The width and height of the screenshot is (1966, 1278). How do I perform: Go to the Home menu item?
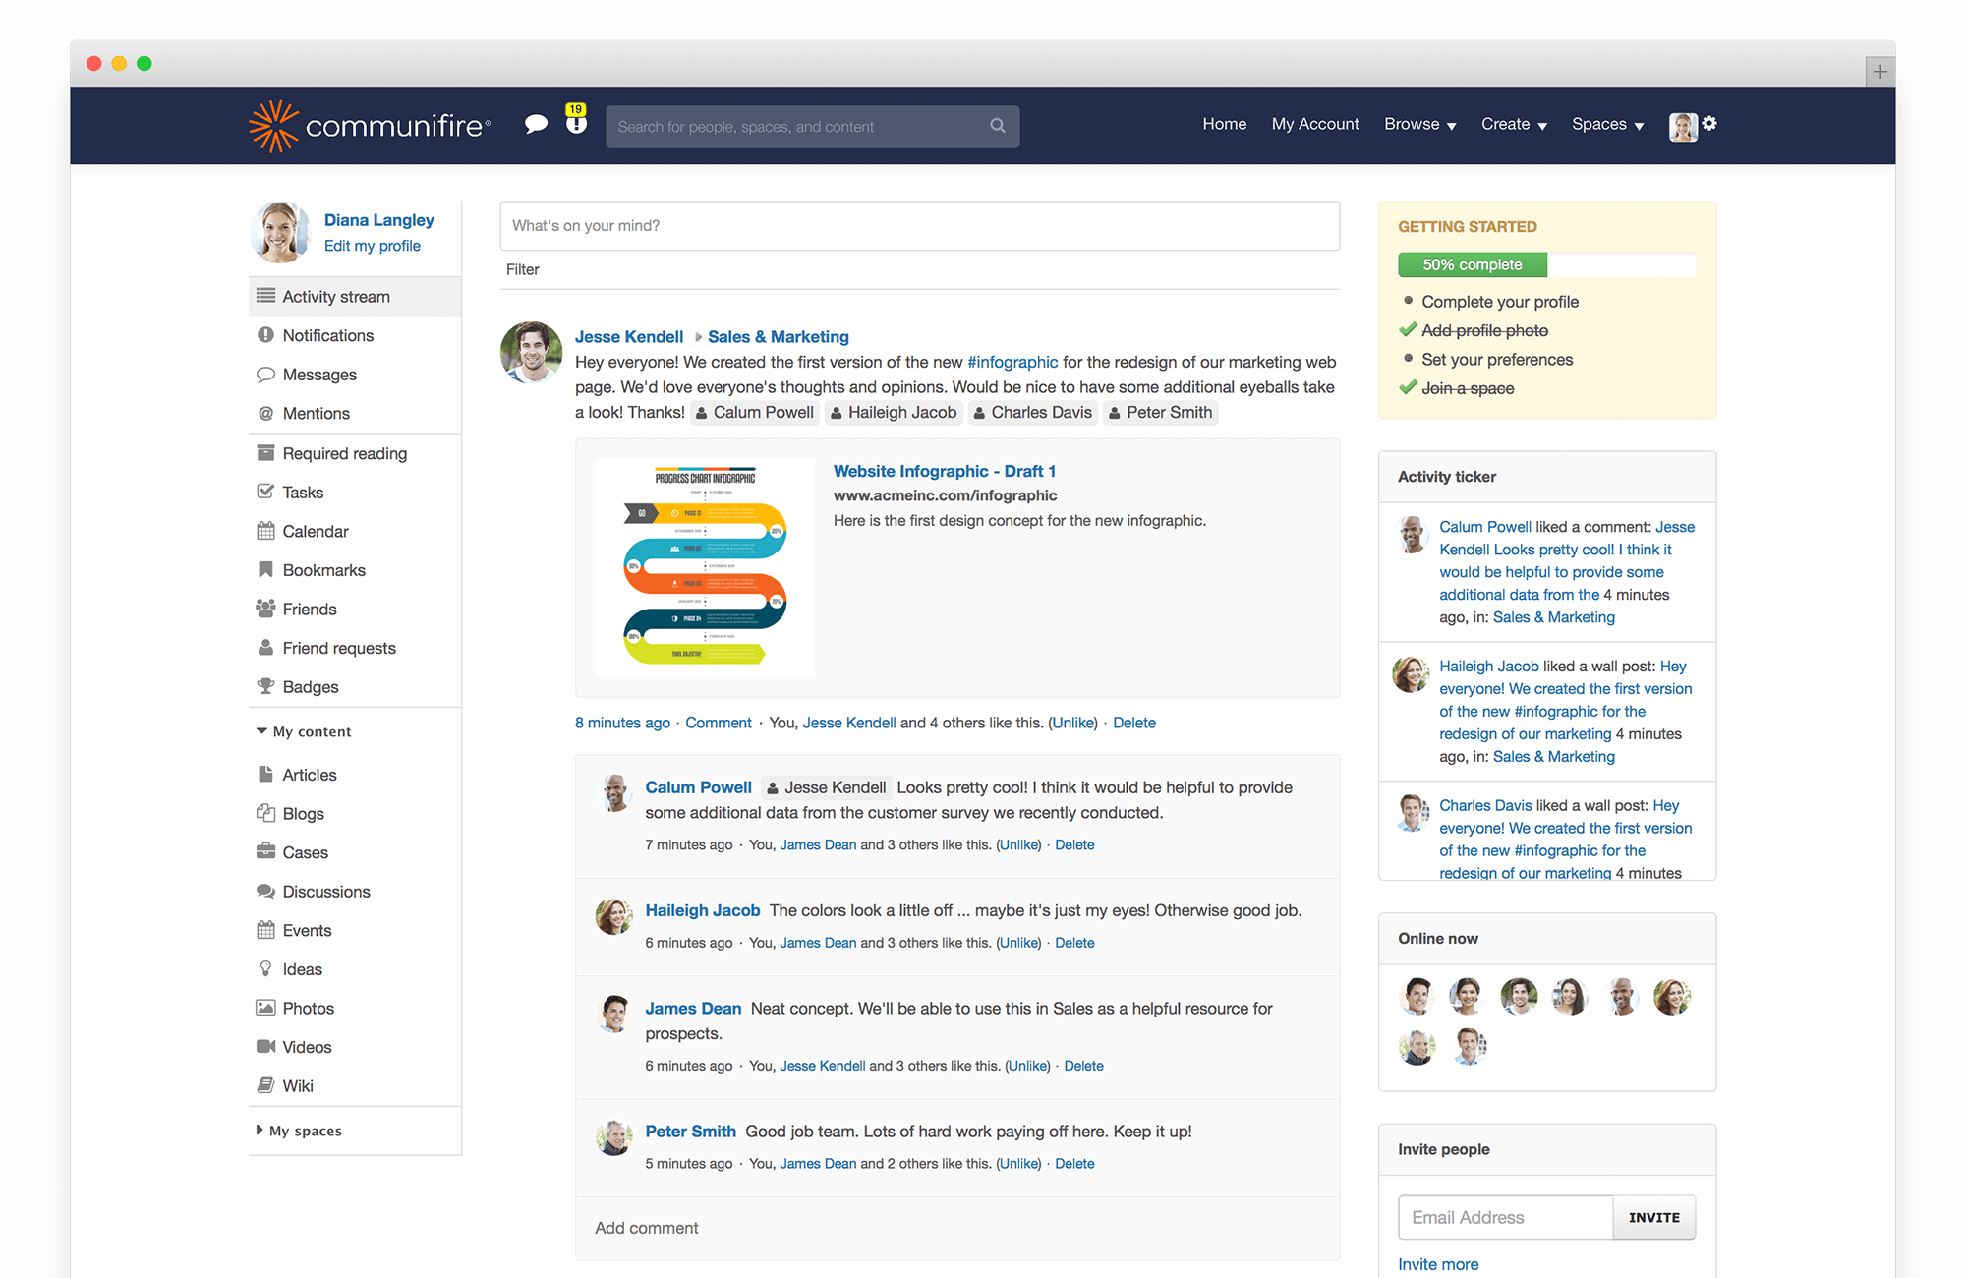(x=1224, y=124)
